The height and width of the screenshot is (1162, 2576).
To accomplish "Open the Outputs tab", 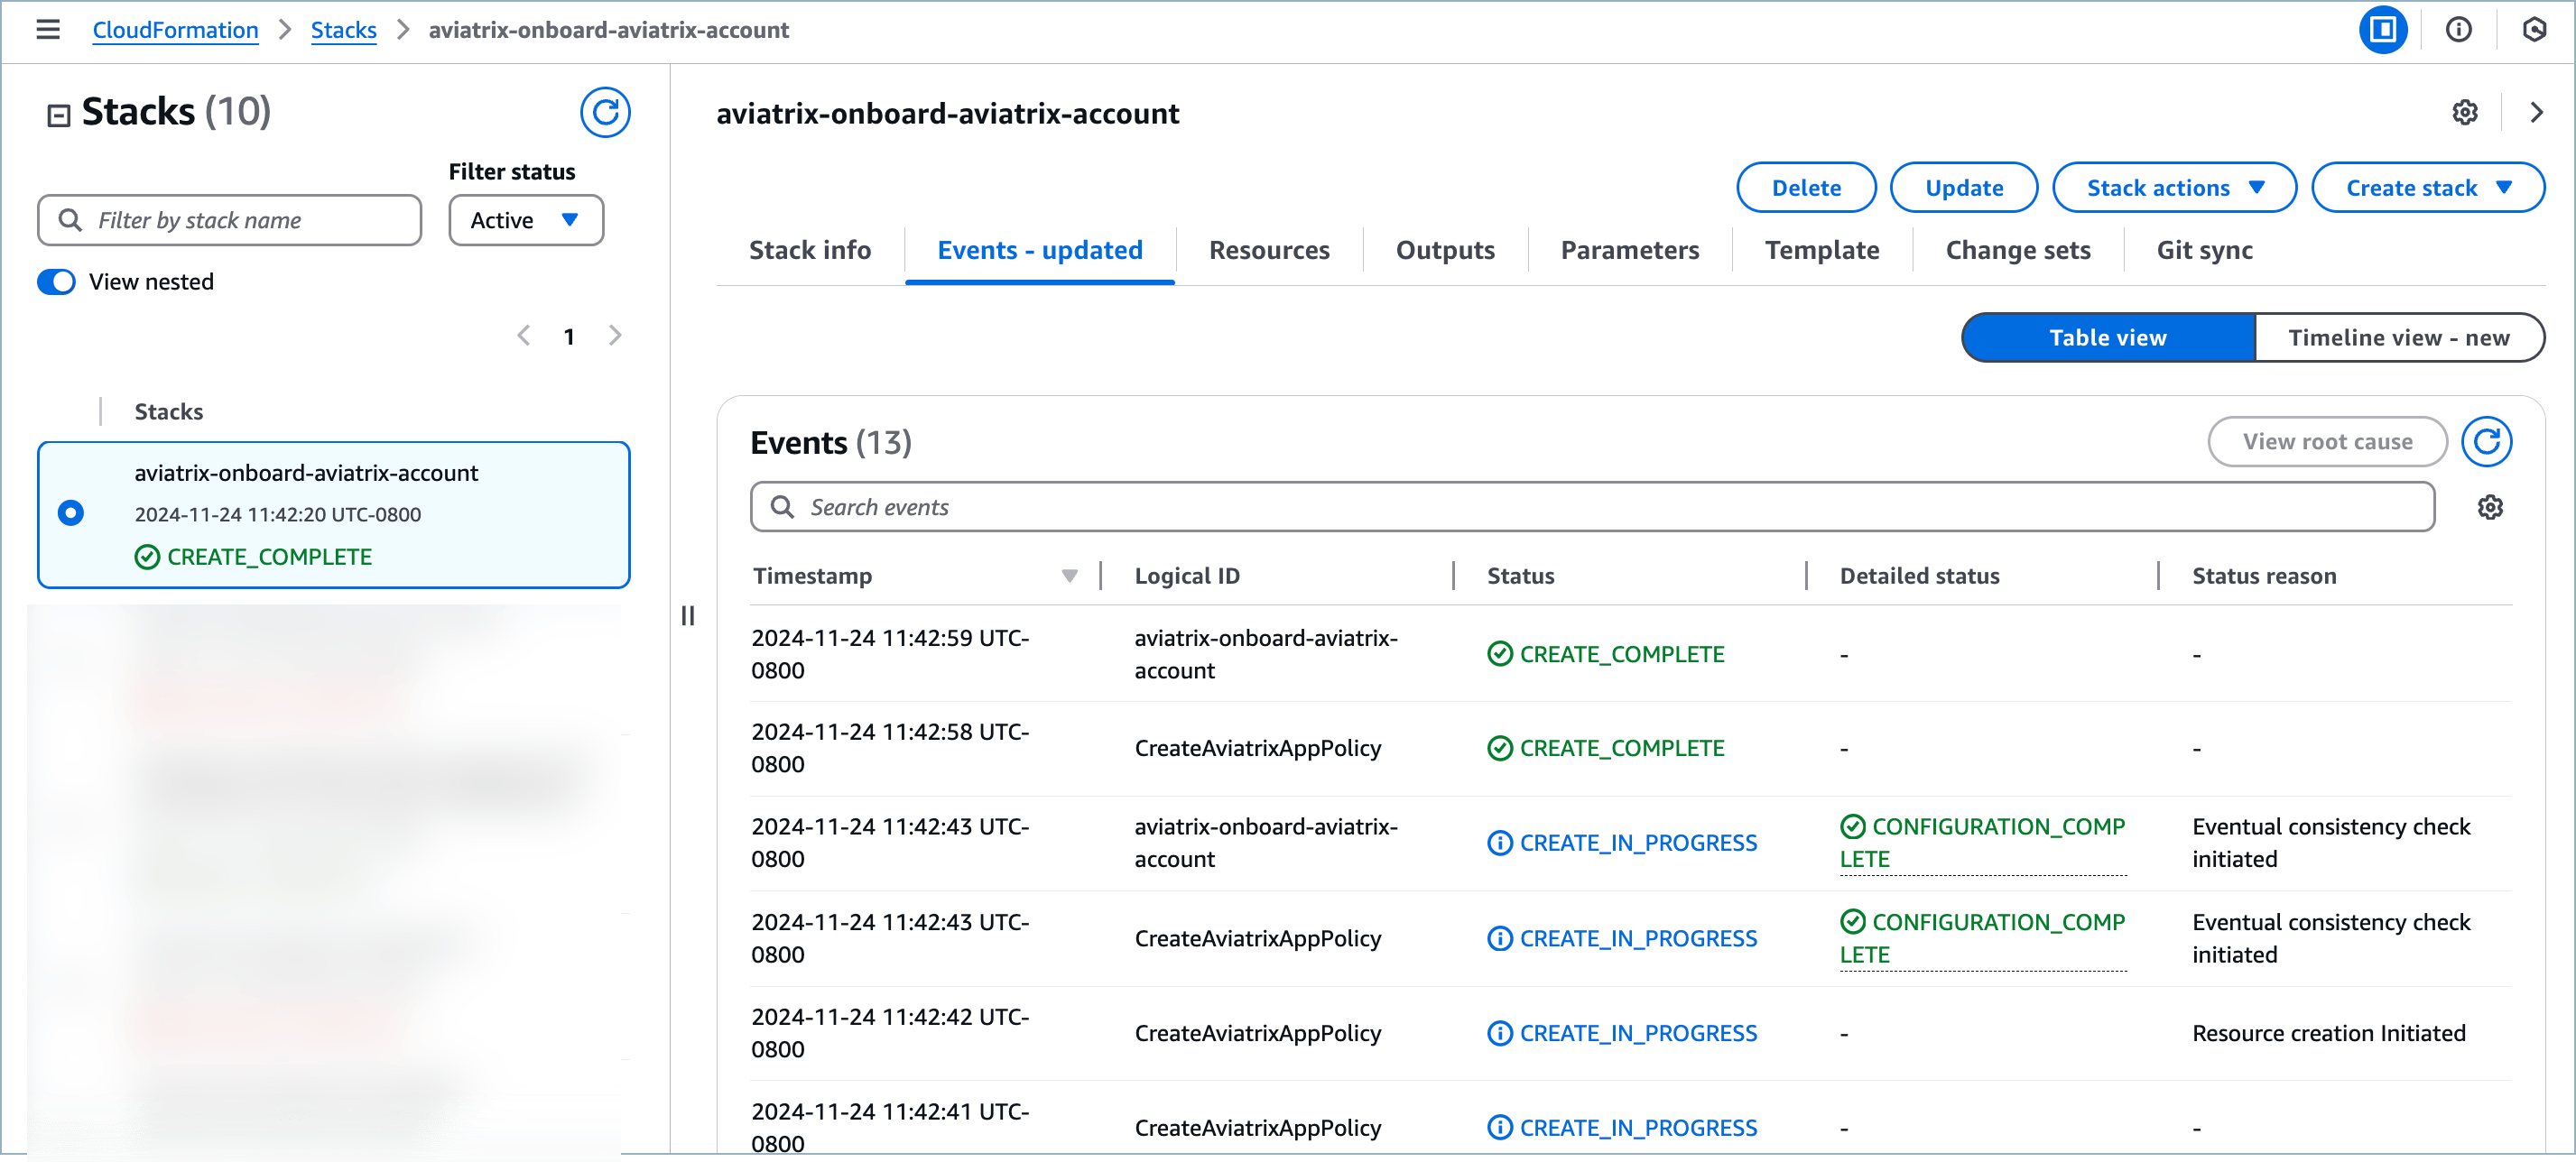I will [1445, 250].
